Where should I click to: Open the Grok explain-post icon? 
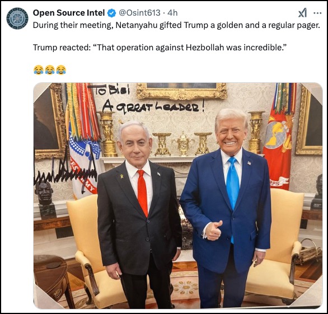(x=302, y=13)
